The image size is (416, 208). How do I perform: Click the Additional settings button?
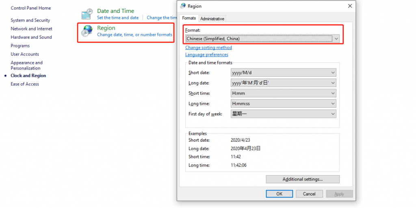click(303, 179)
